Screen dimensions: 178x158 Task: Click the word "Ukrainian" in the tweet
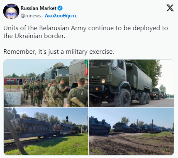click(28, 36)
